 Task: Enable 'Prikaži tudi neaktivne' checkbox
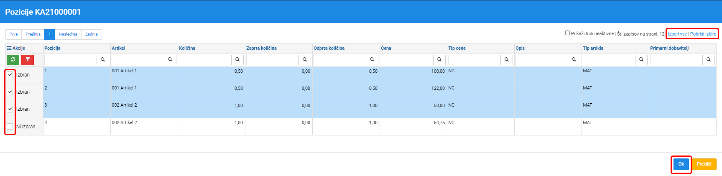tap(567, 33)
